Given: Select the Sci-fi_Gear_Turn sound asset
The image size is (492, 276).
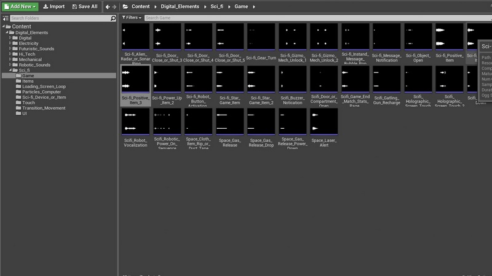Looking at the screenshot, I should tap(261, 38).
